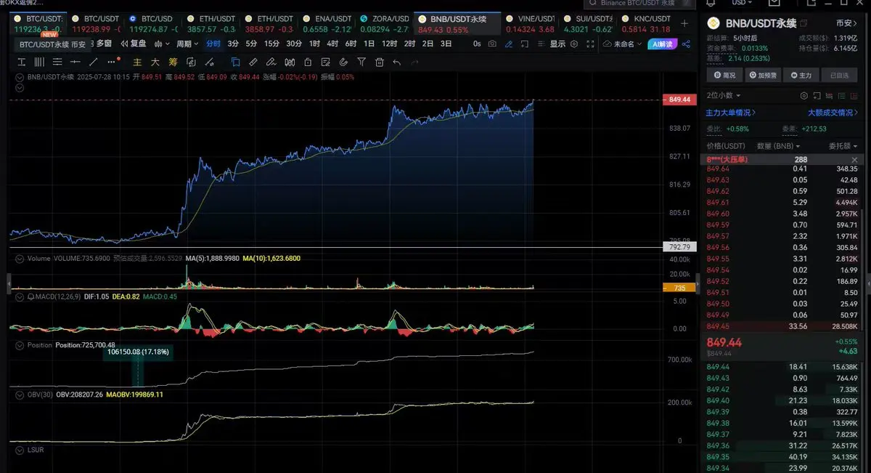Click the candlestick pattern tool icon

(290, 62)
